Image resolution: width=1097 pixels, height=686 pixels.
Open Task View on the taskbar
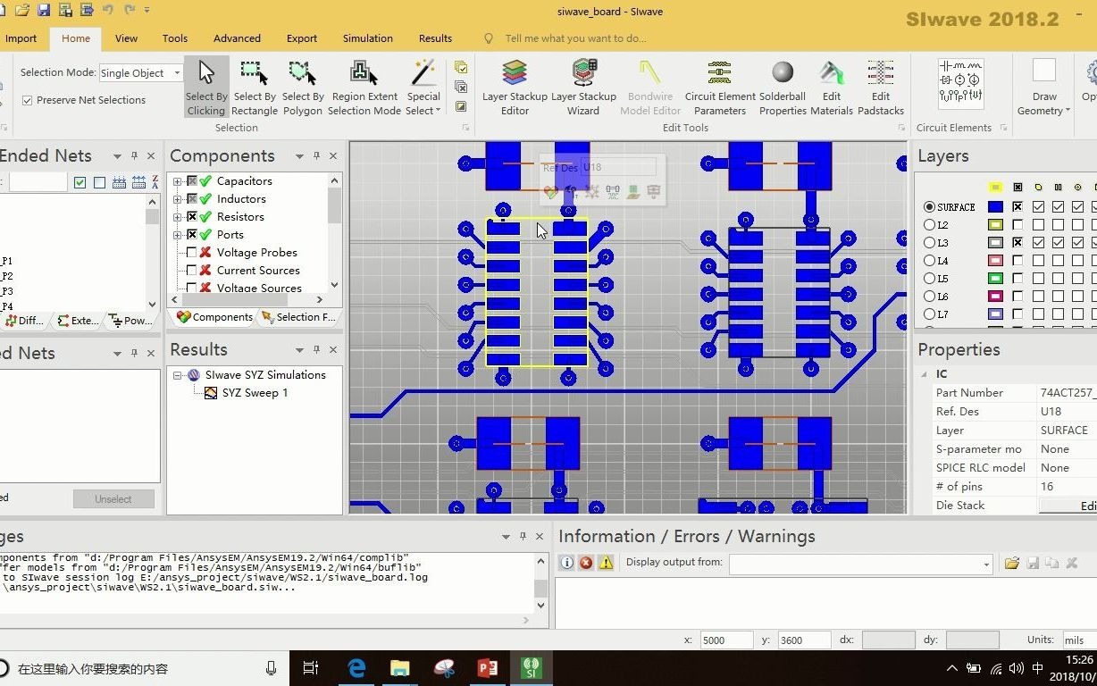pyautogui.click(x=311, y=667)
